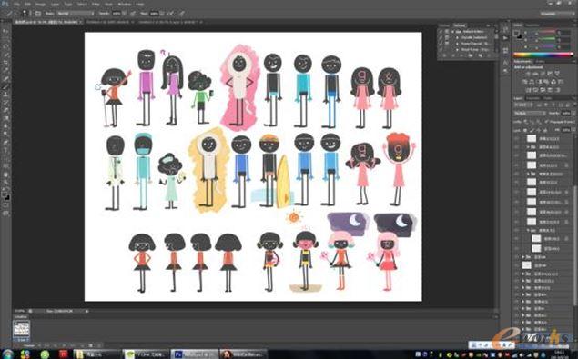Toggle the brush panel icon in options bar
The image size is (578, 359).
tap(38, 14)
